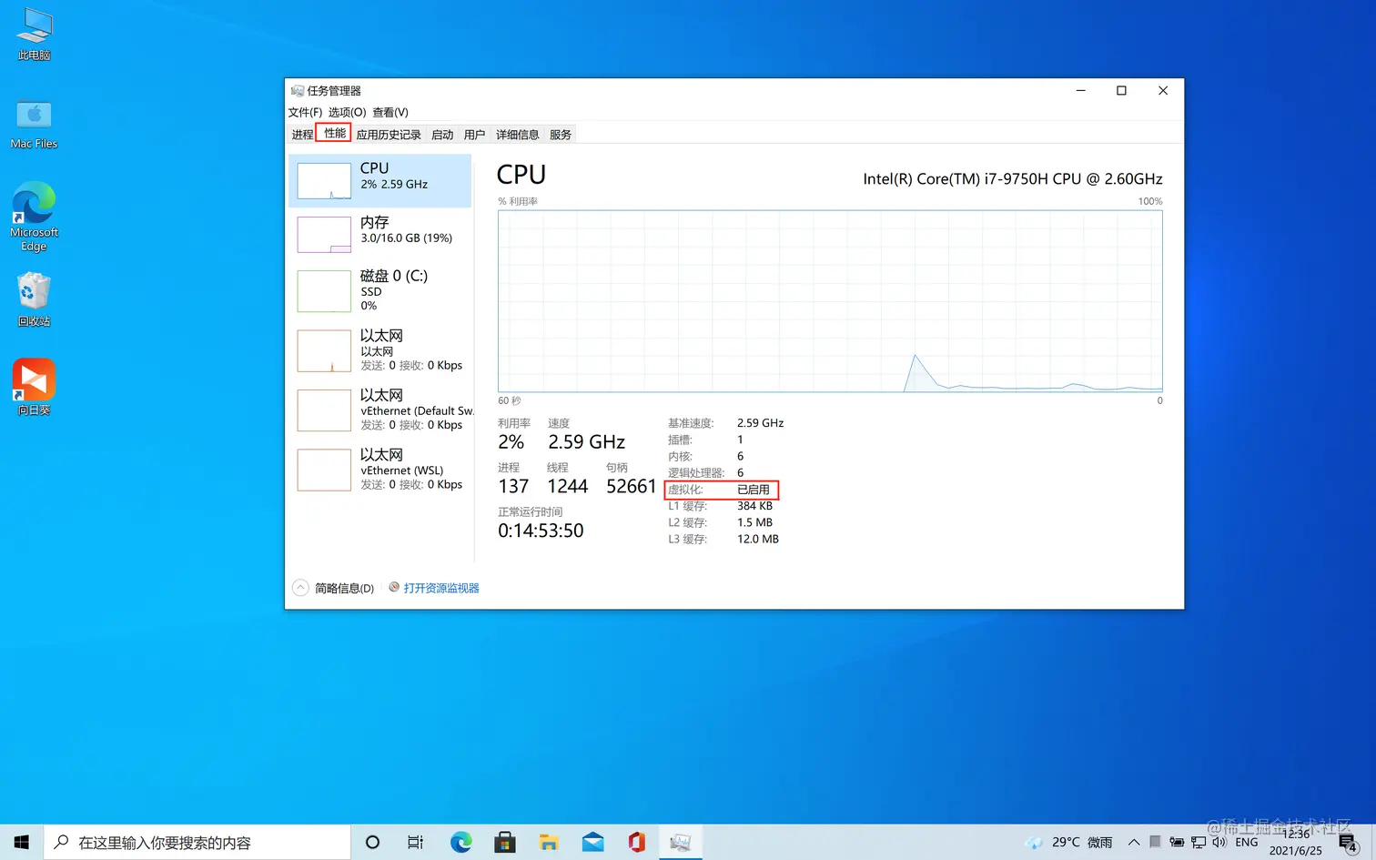The height and width of the screenshot is (860, 1376).
Task: Launch the 向日葵 desktop shortcut
Action: (34, 387)
